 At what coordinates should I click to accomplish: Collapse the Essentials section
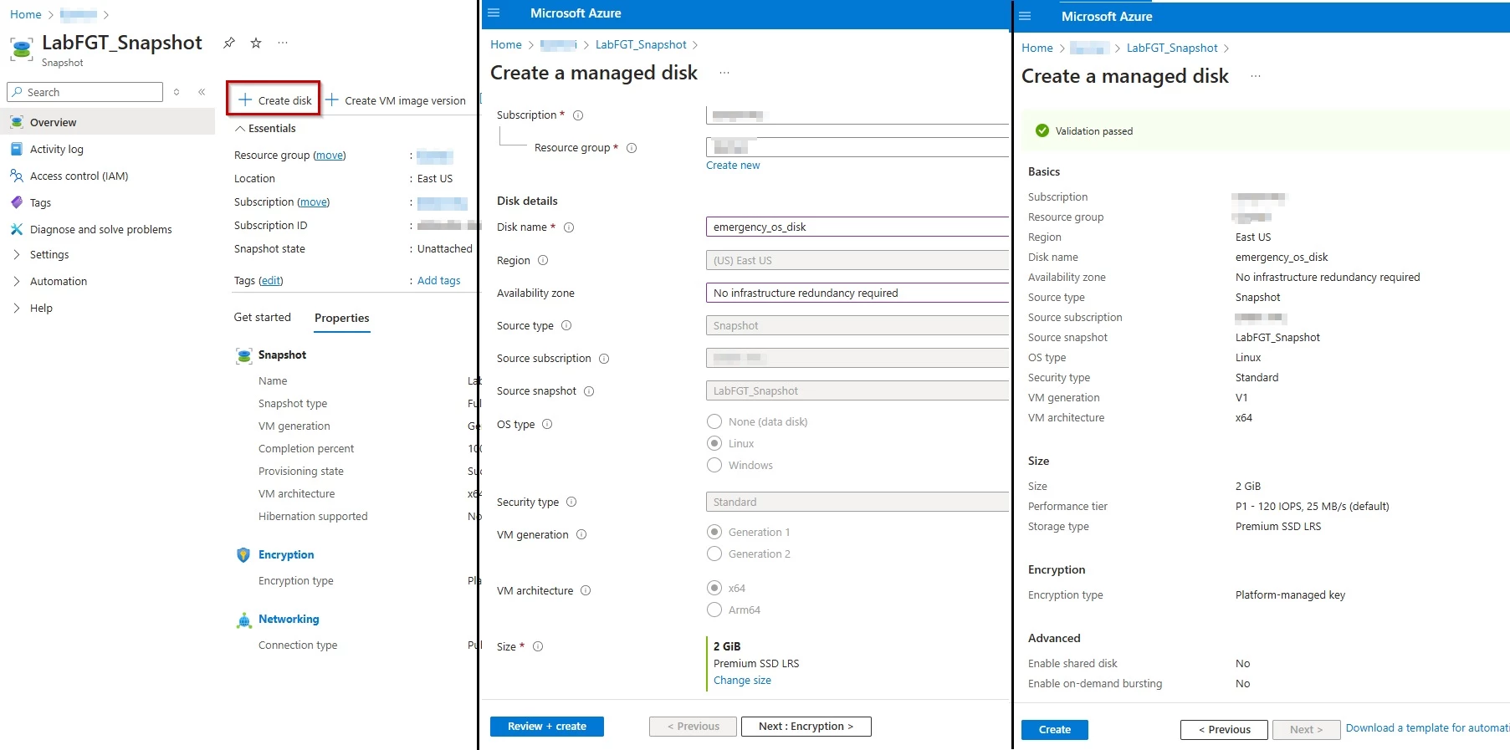265,128
